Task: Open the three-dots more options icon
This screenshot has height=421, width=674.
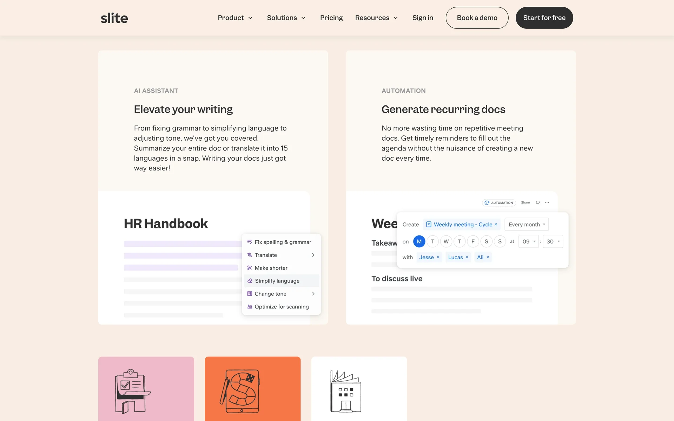Action: click(547, 202)
